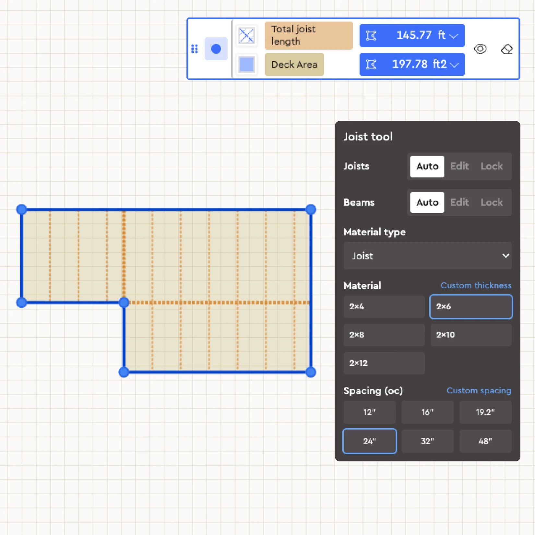Click the crossed-lines joist pattern icon
This screenshot has height=535, width=535.
pyautogui.click(x=247, y=35)
